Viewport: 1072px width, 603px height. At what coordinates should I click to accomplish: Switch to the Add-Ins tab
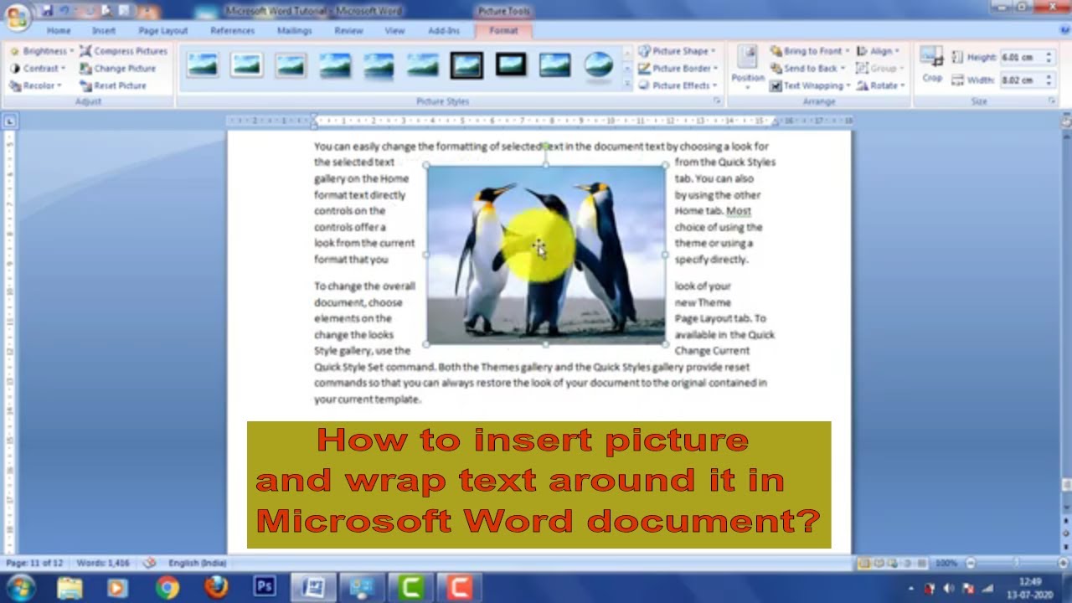(x=444, y=31)
